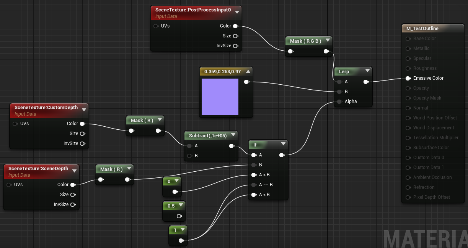Click the UVs input pin on SceneTexture:CustomDepth
The image size is (468, 248).
(15, 124)
